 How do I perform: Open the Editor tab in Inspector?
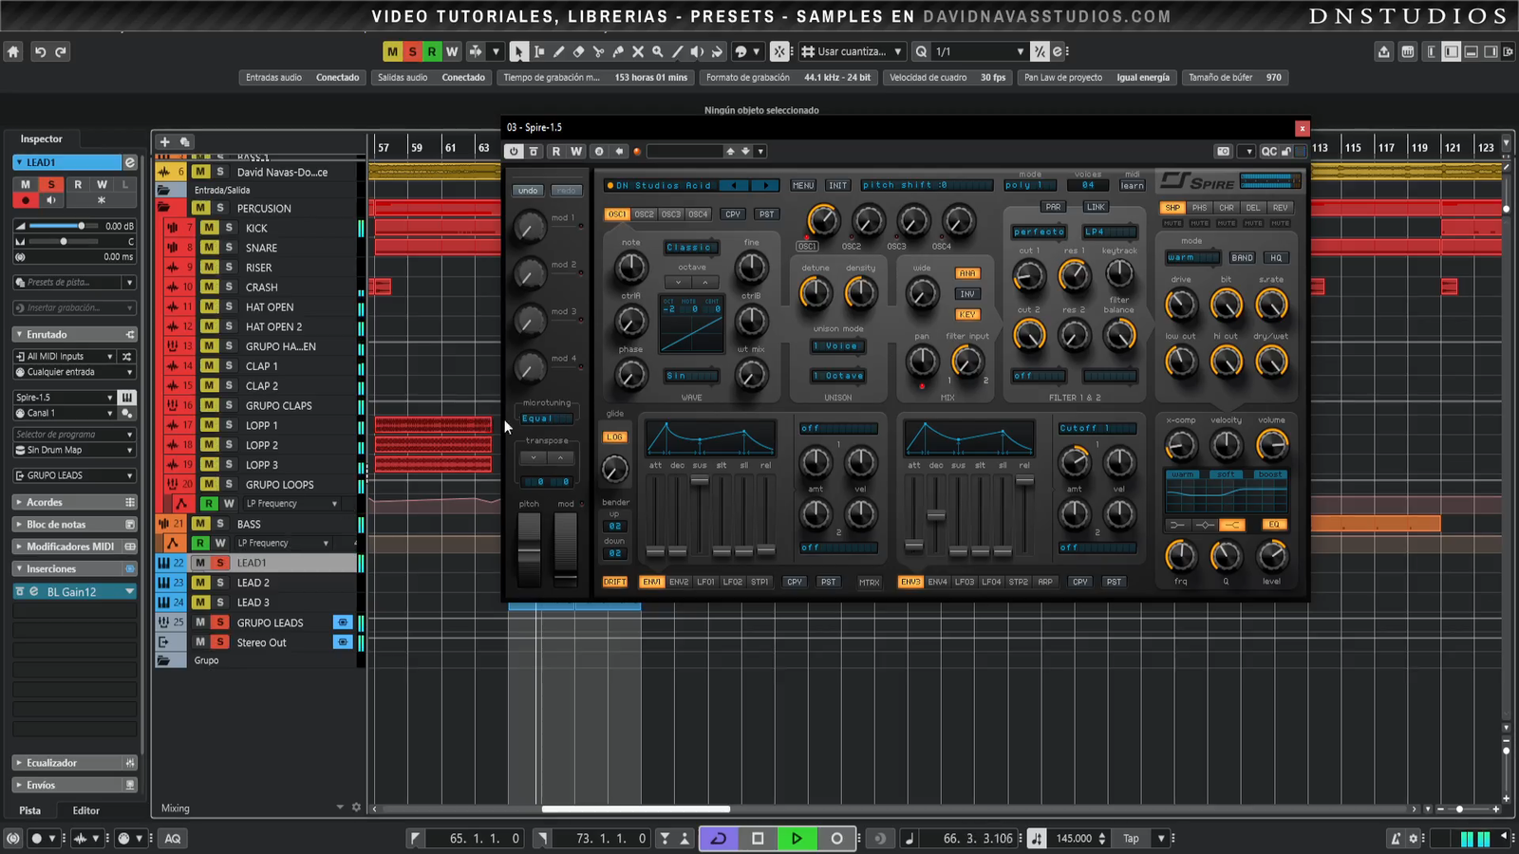pyautogui.click(x=85, y=810)
